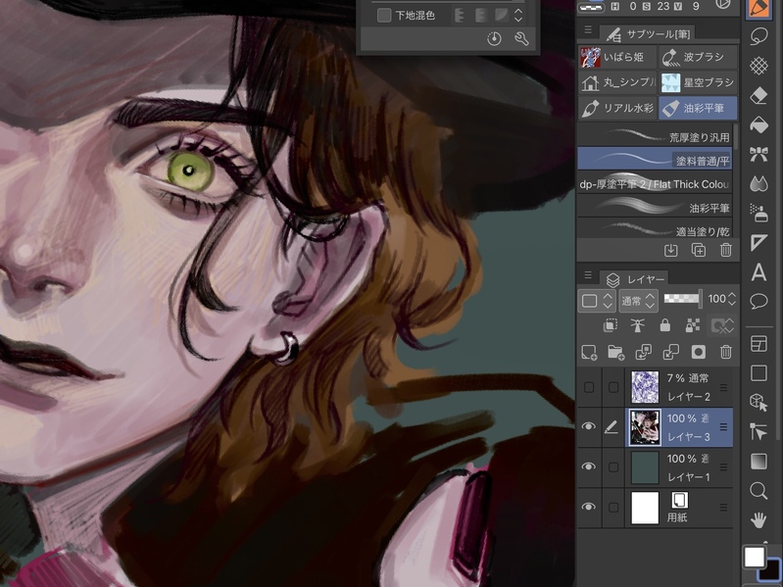Open レイヤー panel hamburger menu
The image size is (783, 587).
[x=588, y=275]
